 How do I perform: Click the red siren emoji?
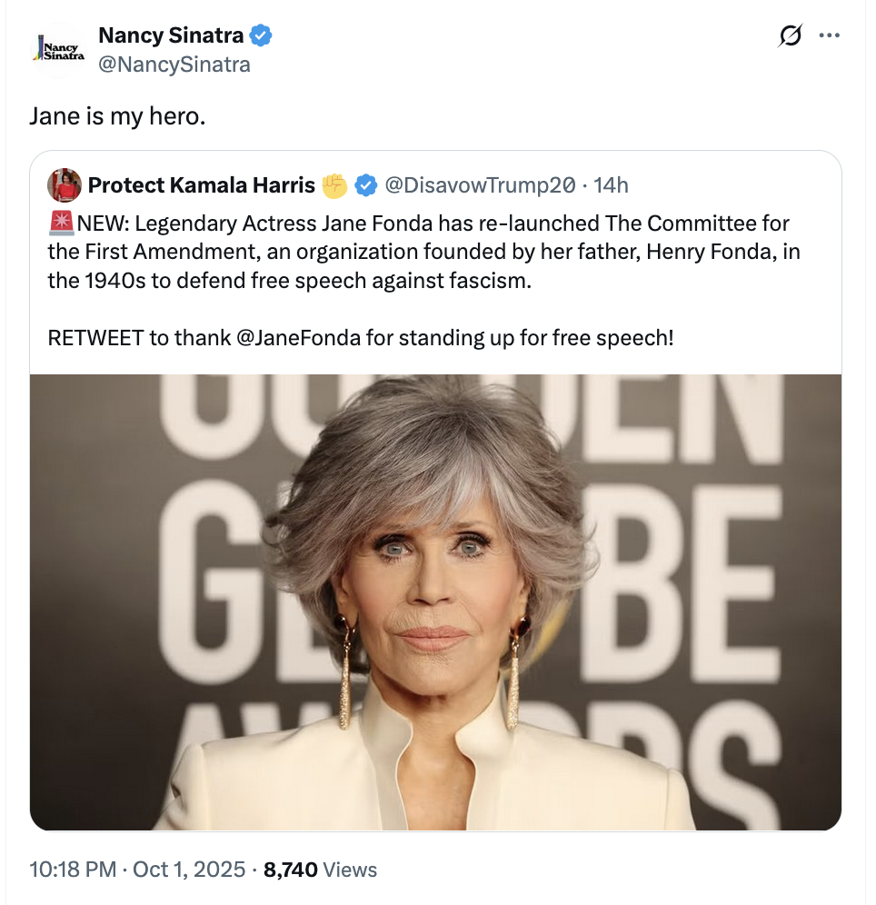point(61,224)
